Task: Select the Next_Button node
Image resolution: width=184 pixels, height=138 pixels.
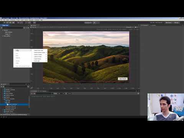Action: click(x=7, y=36)
